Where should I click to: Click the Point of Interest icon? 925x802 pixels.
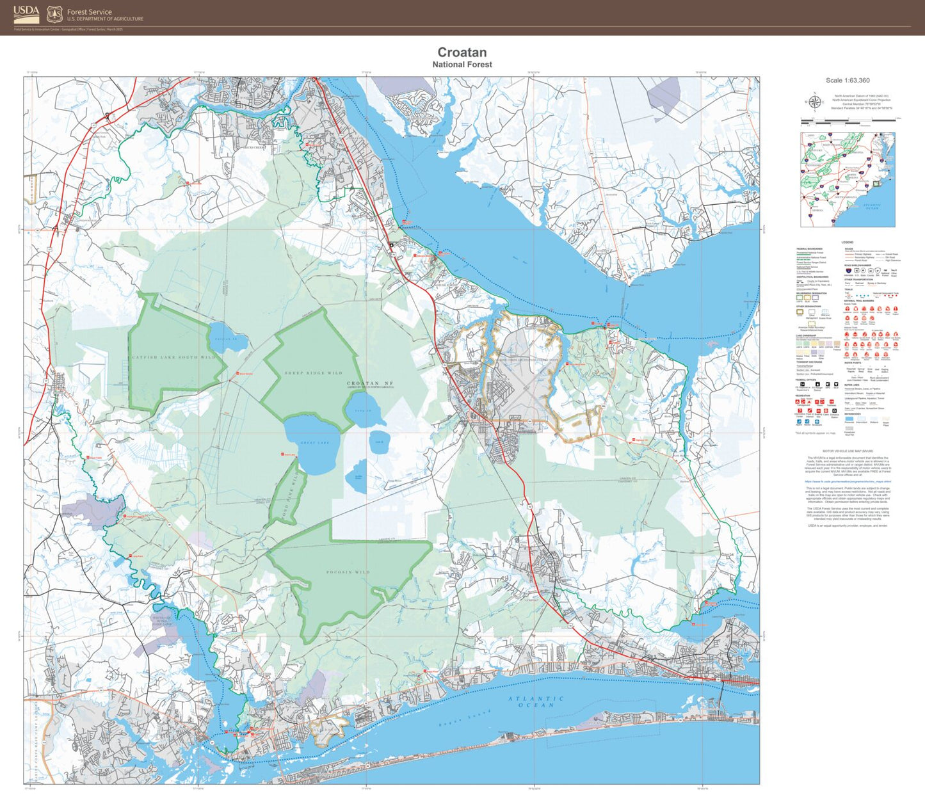809,410
